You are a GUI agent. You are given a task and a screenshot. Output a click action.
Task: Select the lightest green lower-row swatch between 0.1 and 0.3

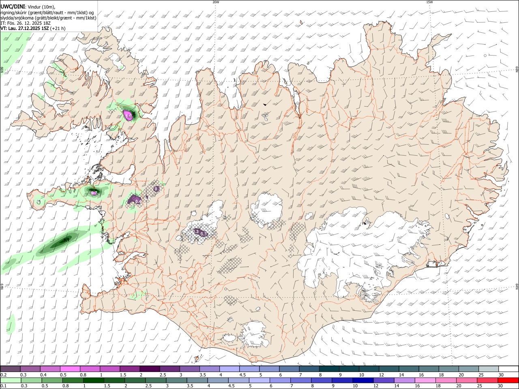coord(11,380)
